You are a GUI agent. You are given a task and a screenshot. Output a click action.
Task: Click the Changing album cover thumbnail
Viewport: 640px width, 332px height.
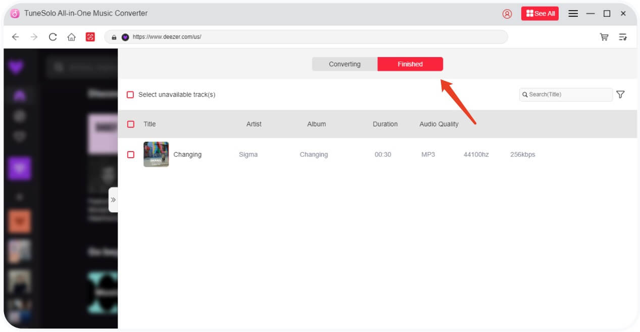(156, 154)
